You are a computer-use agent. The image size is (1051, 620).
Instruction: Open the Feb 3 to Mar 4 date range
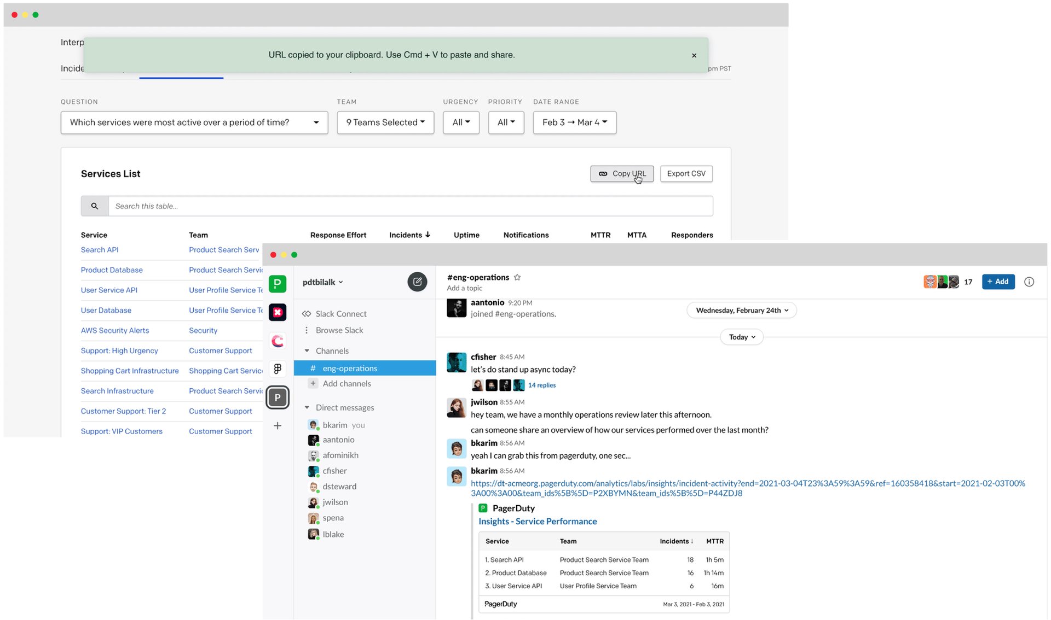pos(574,122)
